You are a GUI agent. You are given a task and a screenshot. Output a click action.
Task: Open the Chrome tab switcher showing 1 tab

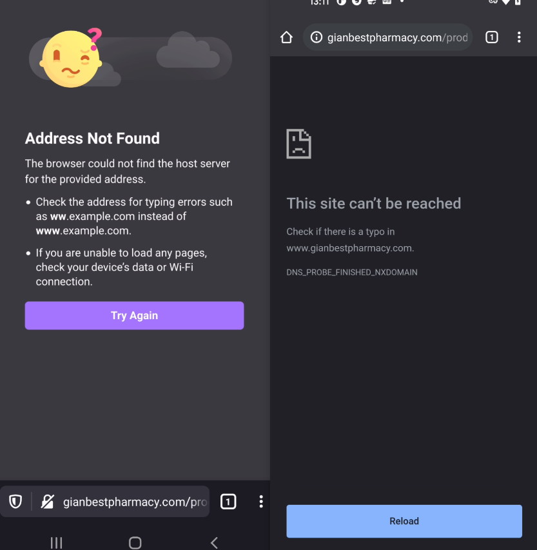pyautogui.click(x=491, y=37)
